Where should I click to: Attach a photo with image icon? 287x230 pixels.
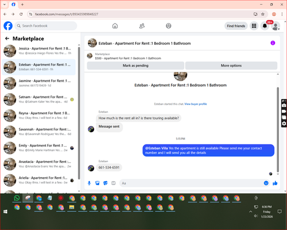click(x=98, y=183)
